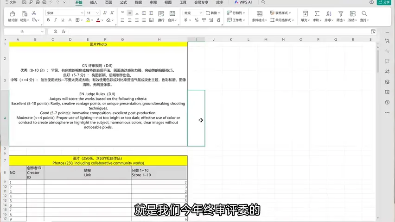Screen dimensions: 395x222
Task: Click Conditional Formatting (条件格式) icon
Action: click(260, 13)
